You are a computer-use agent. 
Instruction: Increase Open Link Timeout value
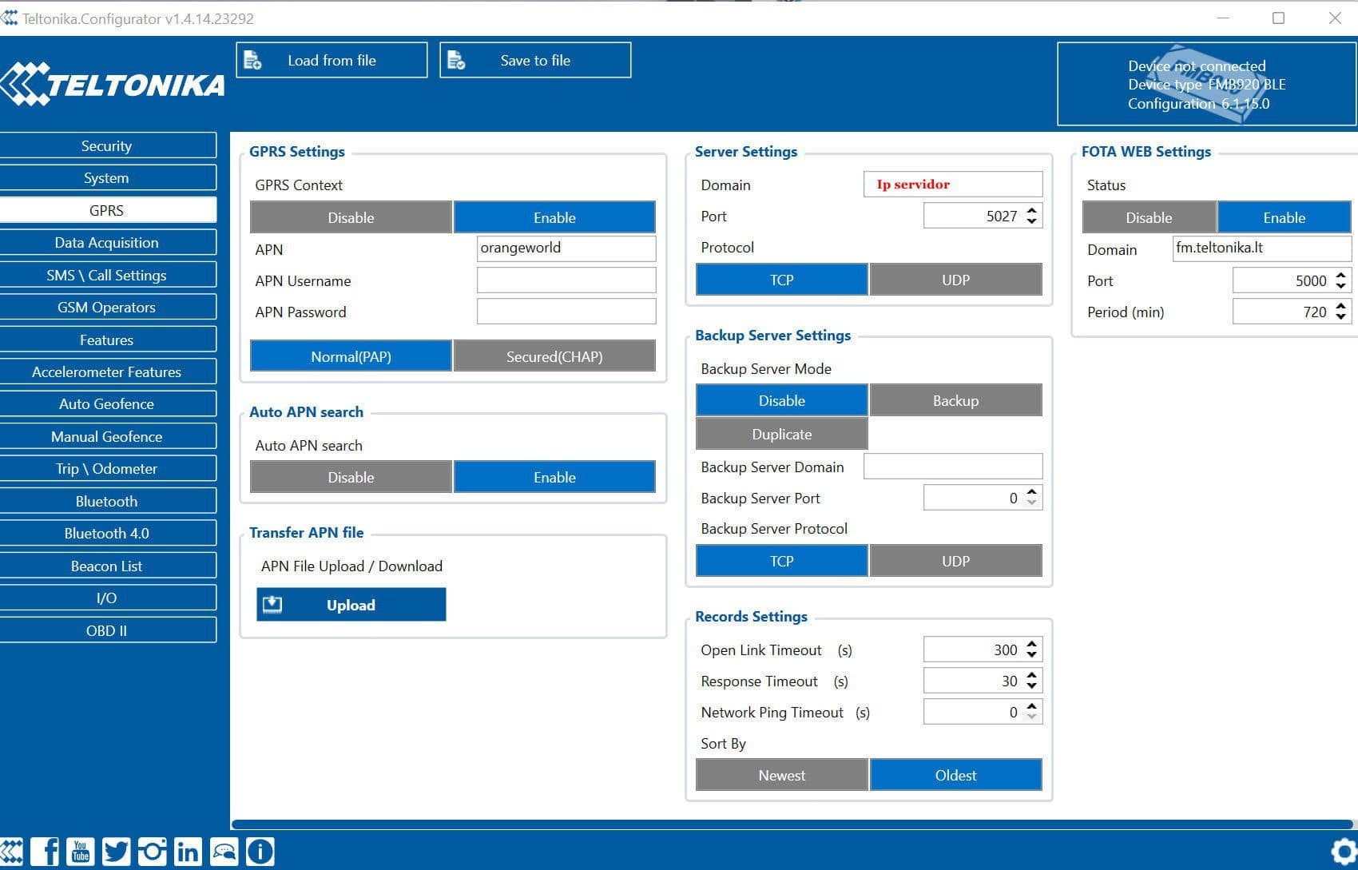coord(1032,644)
